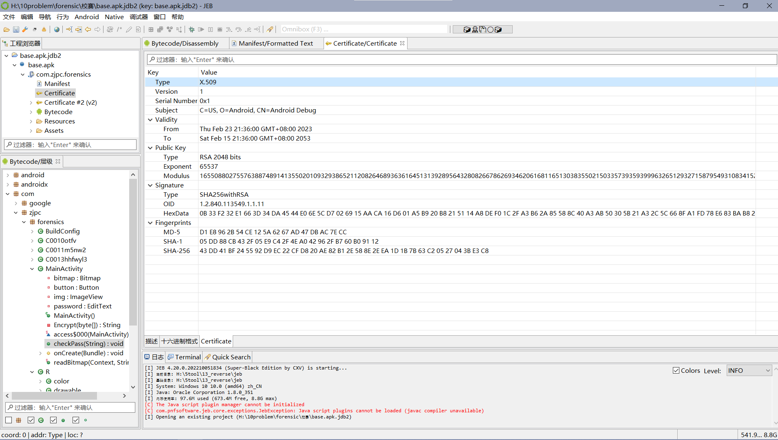778x440 pixels.
Task: Click the step-over debugger icon
Action: (x=238, y=29)
